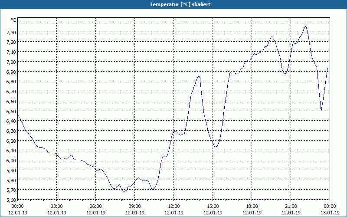Image resolution: width=347 pixels, height=217 pixels.
Task: Click the 6,10 temperature label
Action: (x=11, y=151)
